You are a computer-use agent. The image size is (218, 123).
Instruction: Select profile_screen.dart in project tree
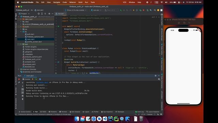click(34, 42)
